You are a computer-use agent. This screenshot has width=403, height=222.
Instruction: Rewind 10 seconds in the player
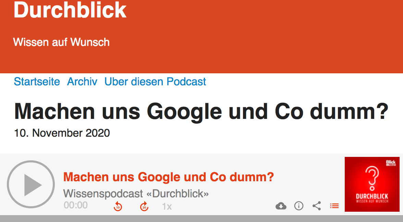pyautogui.click(x=118, y=207)
